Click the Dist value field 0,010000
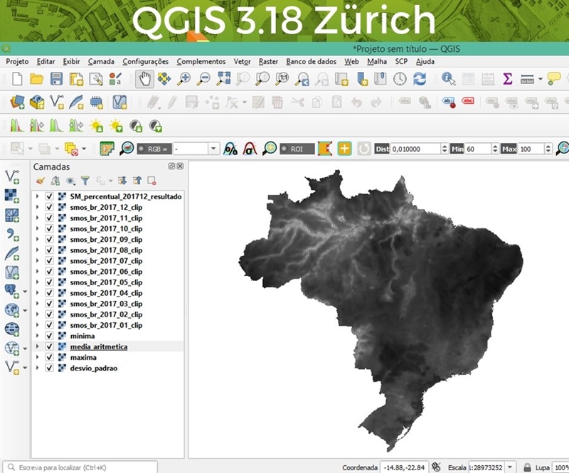The image size is (569, 473). 415,149
